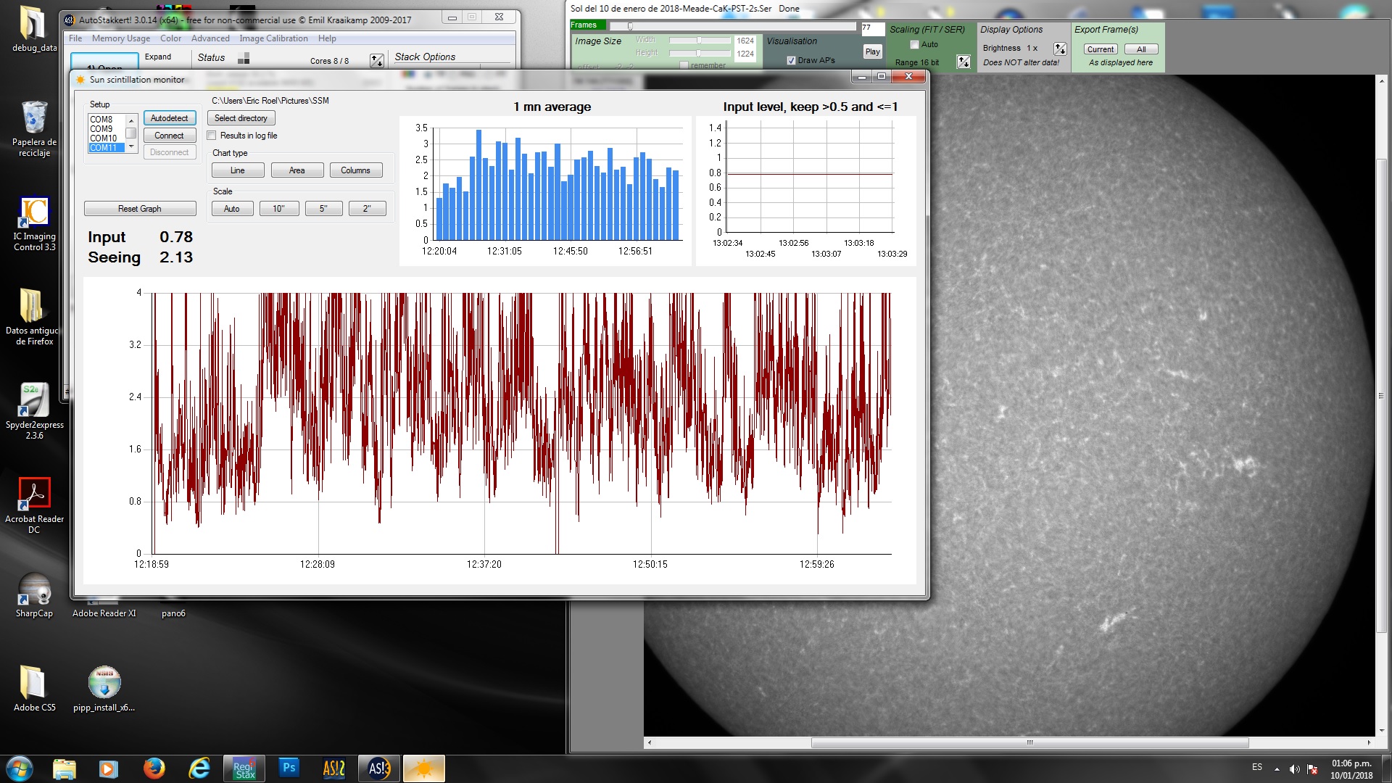Set chart type to Columns

355,170
